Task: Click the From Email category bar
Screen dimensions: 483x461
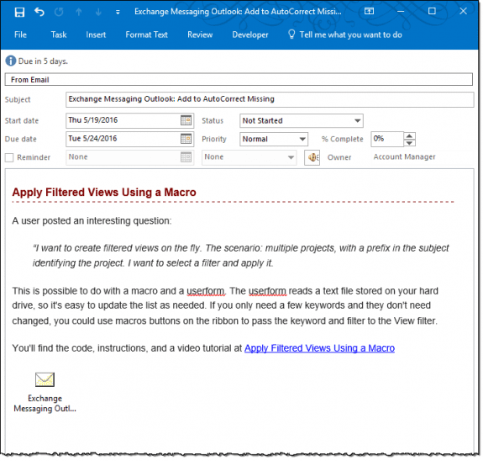Action: 239,80
